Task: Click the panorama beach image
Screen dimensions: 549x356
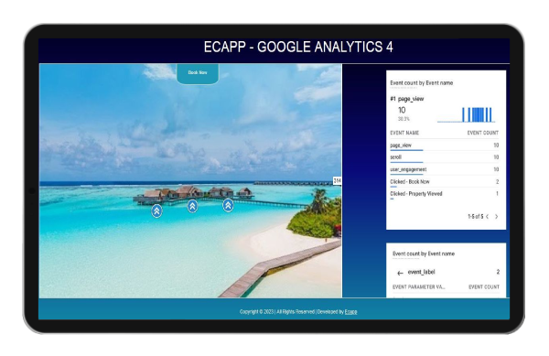Action: pos(190,180)
